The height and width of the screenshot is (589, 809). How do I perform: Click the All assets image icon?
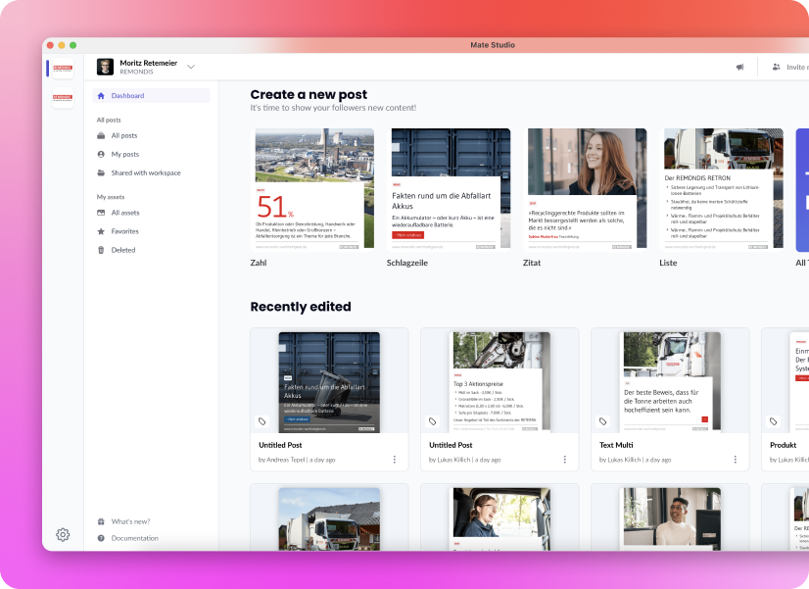[101, 213]
